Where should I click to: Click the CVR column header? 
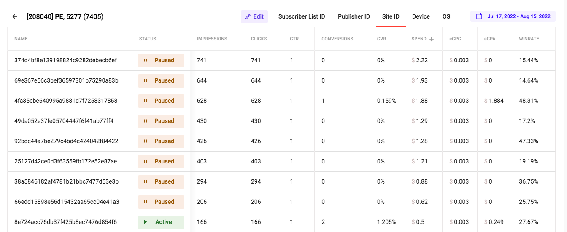pyautogui.click(x=381, y=39)
